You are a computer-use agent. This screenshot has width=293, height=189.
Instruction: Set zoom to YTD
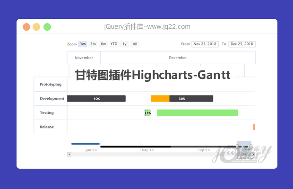[x=114, y=44]
